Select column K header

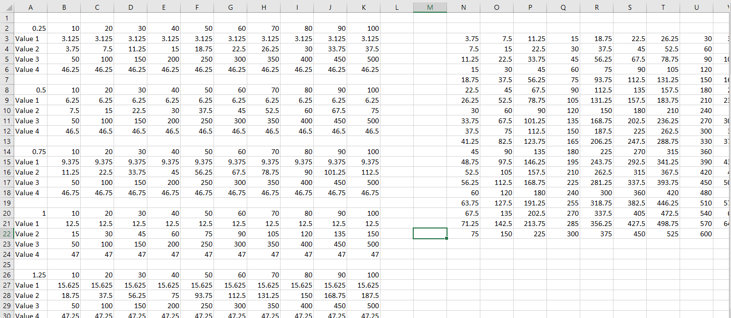coord(363,7)
